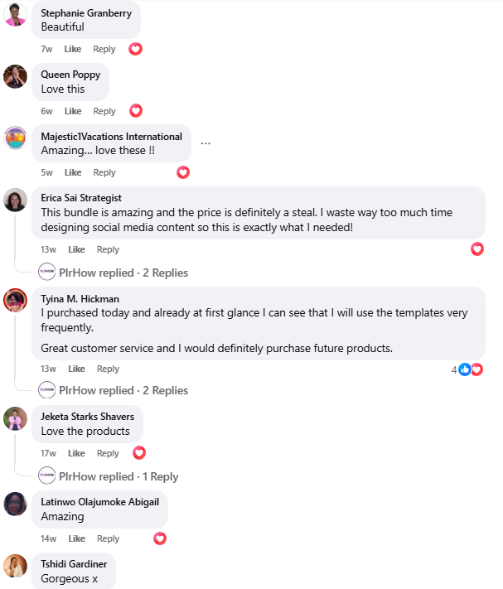Like Erica Sai Strategist's comment
Image resolution: width=503 pixels, height=589 pixels.
tap(76, 250)
